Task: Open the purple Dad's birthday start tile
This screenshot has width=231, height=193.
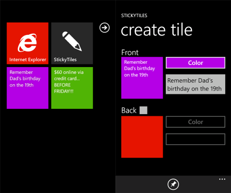Action: [27, 88]
